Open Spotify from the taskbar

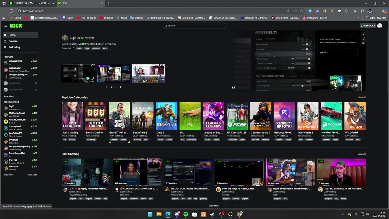pos(186,214)
